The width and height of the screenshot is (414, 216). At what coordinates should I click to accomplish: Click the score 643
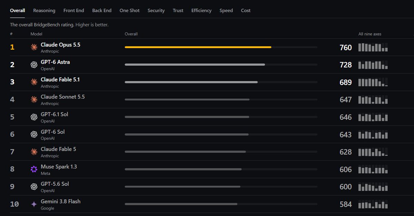click(346, 135)
